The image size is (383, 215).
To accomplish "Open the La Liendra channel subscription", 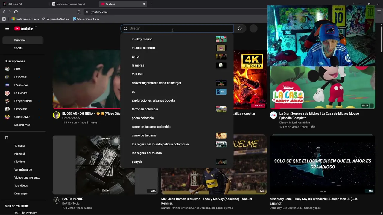I will coord(23,93).
